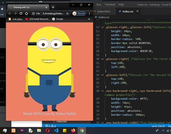Image resolution: width=171 pixels, height=134 pixels.
Task: Click the left:20% line
Action: tap(118, 67)
